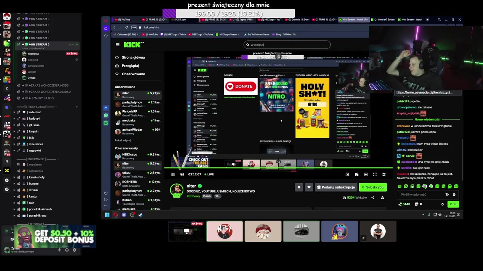The height and width of the screenshot is (271, 483).
Task: Open WhatsApp in Opera sidebar
Action: point(106,116)
